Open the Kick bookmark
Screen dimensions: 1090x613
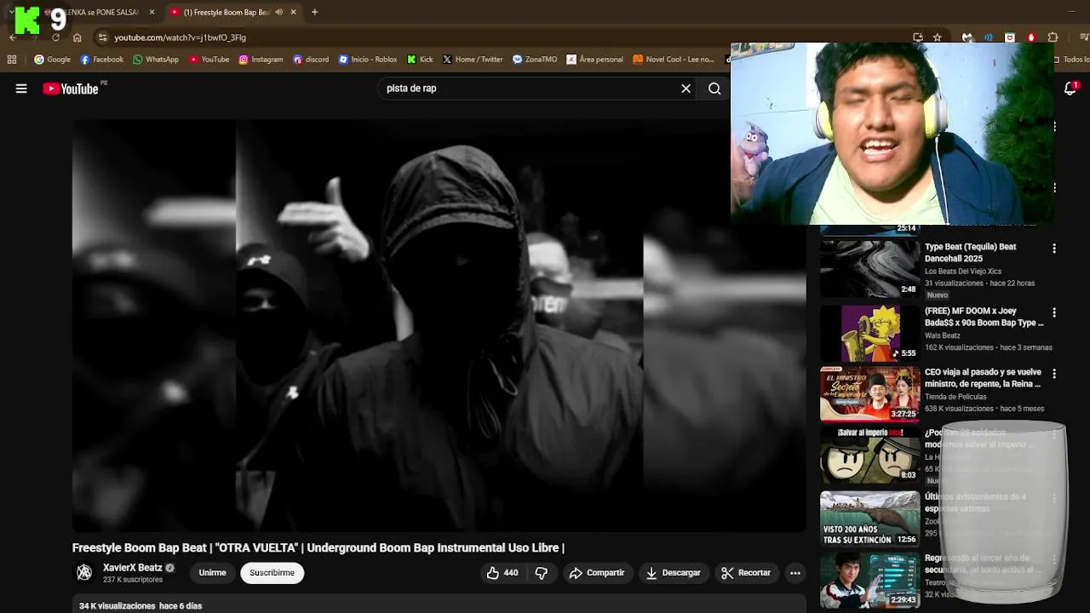point(420,60)
